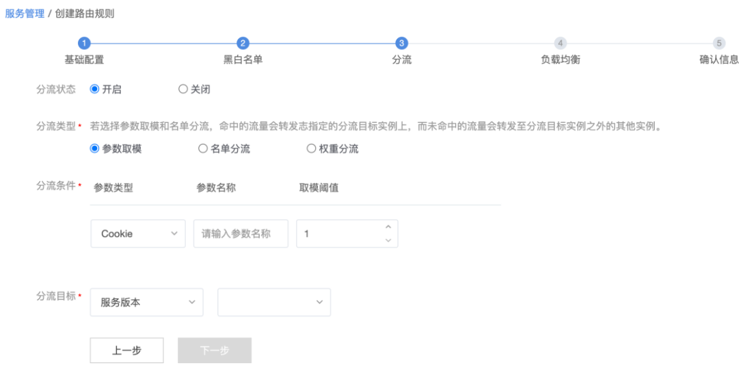This screenshot has width=754, height=383.
Task: Click step 3 分流 circle icon
Action: (401, 43)
